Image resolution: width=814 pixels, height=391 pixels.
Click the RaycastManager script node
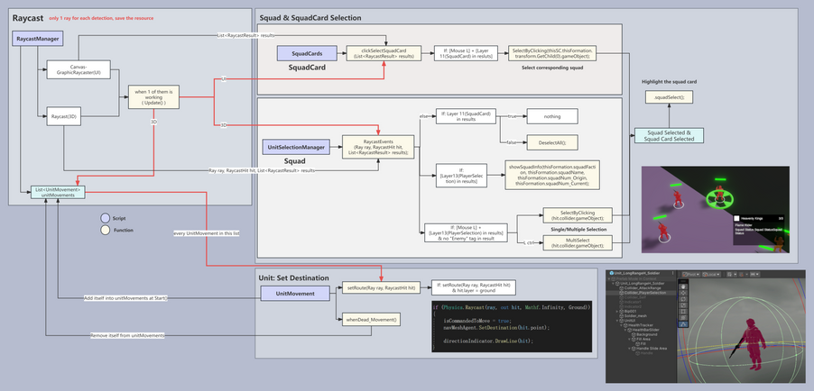(x=37, y=38)
